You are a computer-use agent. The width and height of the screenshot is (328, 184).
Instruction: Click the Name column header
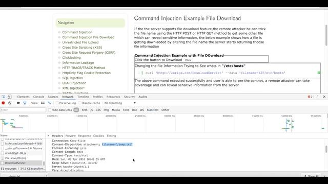[x=23, y=135]
